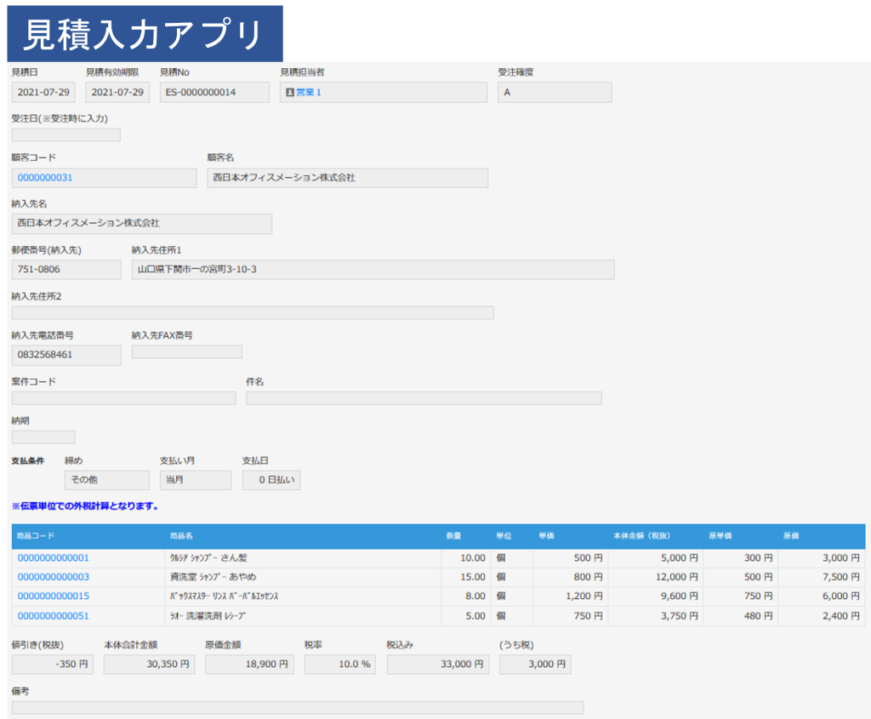871x719 pixels.
Task: Click the 支払日 field showing 0 日払い
Action: (x=271, y=480)
